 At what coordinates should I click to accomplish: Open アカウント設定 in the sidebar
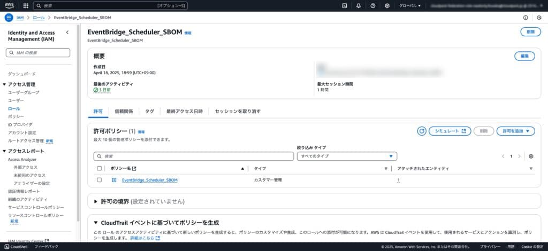point(22,132)
